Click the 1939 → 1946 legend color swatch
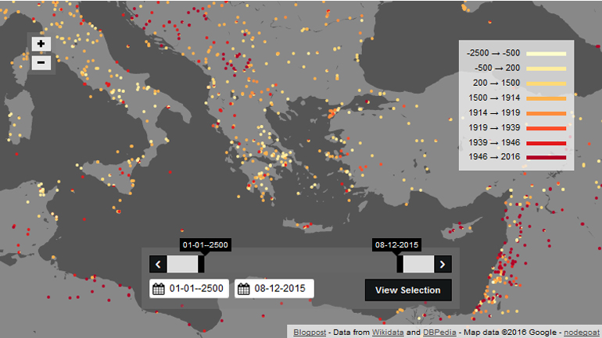The image size is (602, 338). [x=546, y=143]
